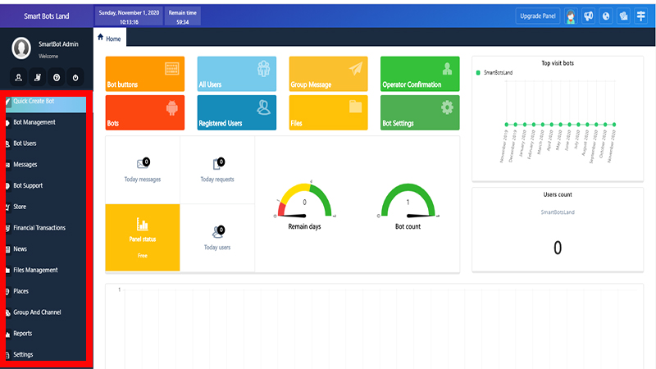The image size is (656, 369).
Task: Open the Today messages card
Action: [143, 170]
